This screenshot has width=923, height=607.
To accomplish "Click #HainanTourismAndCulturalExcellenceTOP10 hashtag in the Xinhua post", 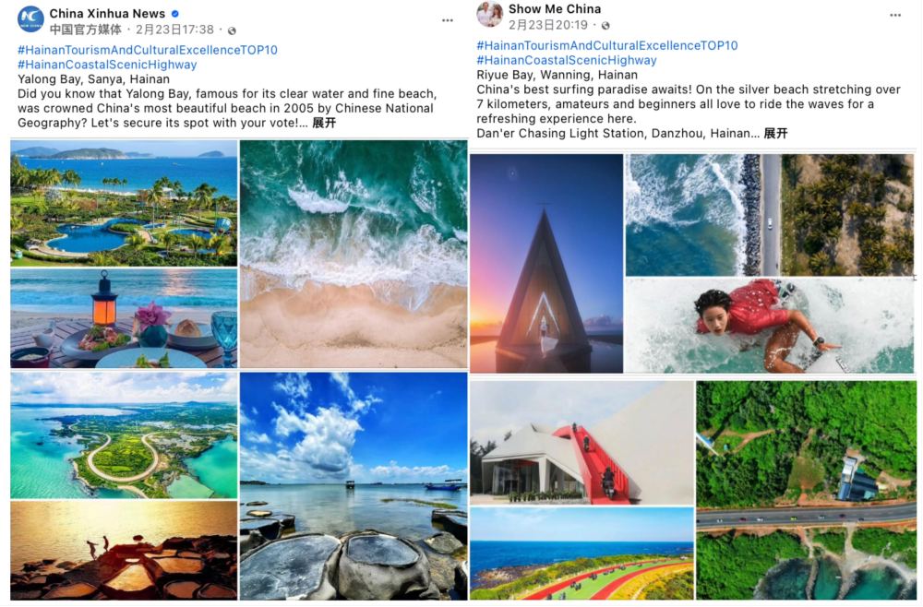I will click(x=147, y=50).
